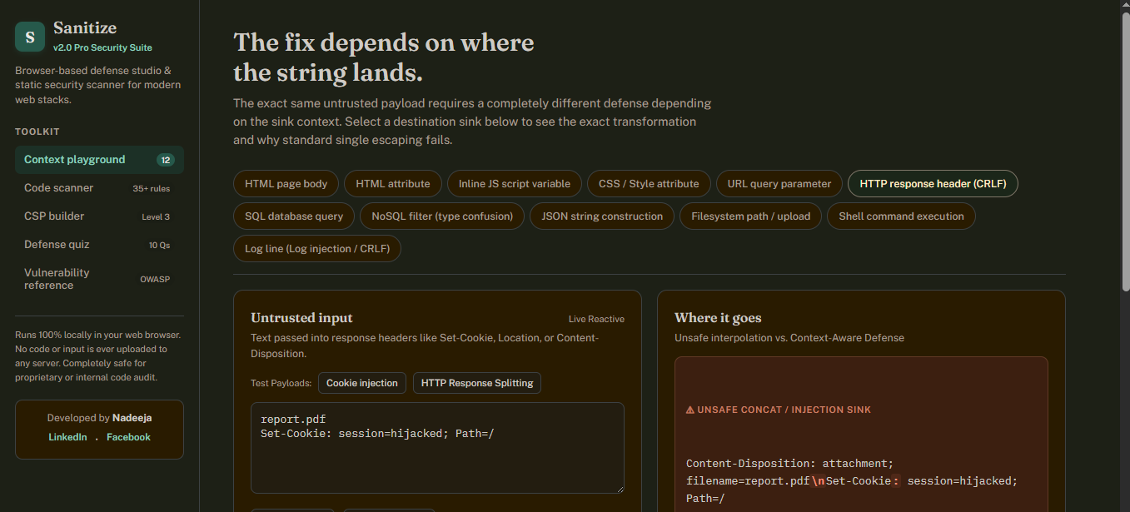Load the HTTP Response Splitting payload
This screenshot has width=1130, height=512.
tap(477, 383)
